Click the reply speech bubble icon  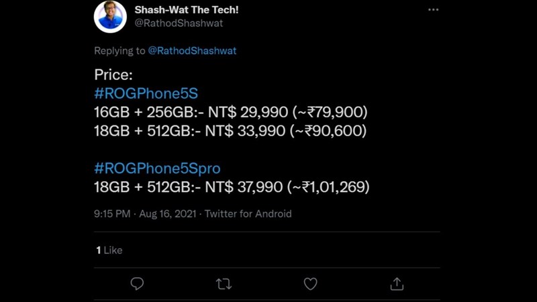pyautogui.click(x=137, y=284)
